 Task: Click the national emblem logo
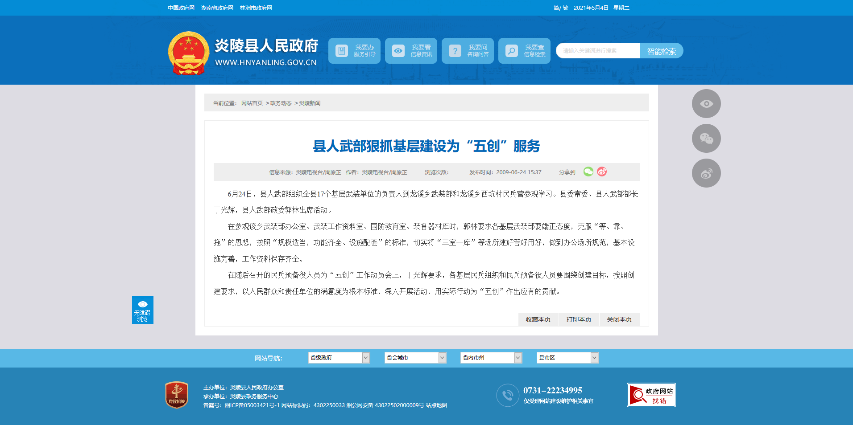189,53
